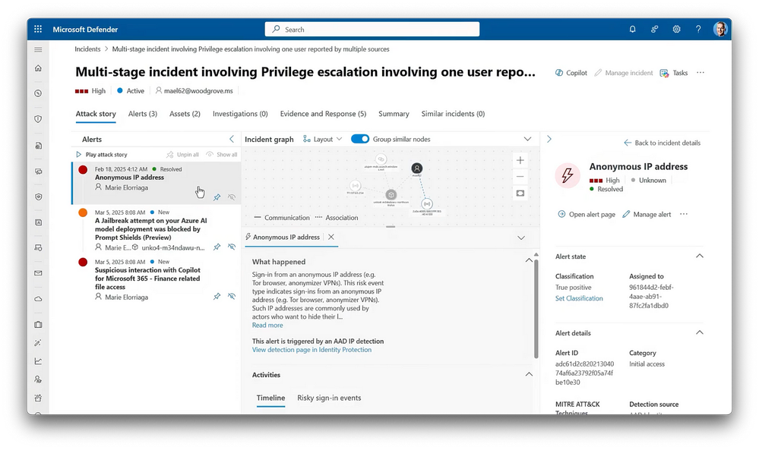Open the help question mark icon
Image resolution: width=759 pixels, height=450 pixels.
click(698, 29)
